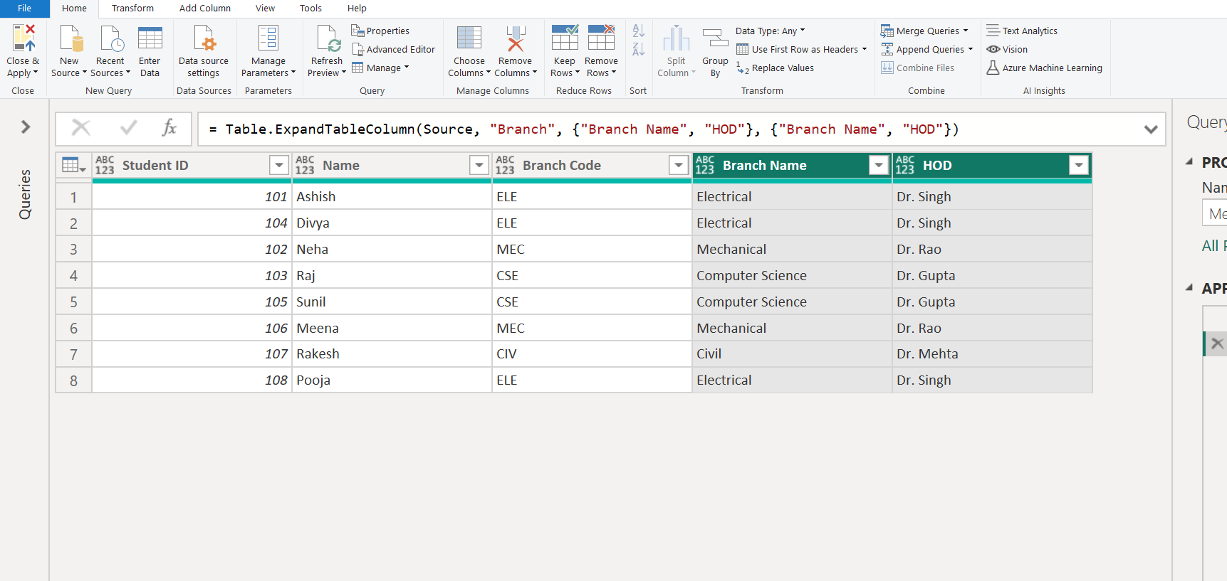Sort ascending using the A-Z icon
The height and width of the screenshot is (581, 1227).
point(639,31)
